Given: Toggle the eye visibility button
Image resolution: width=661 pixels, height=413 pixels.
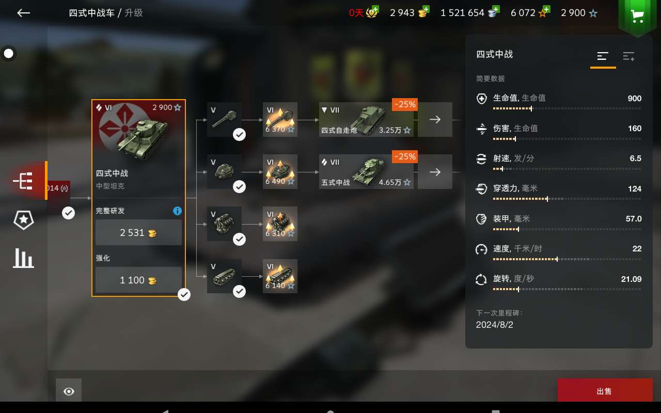Looking at the screenshot, I should [x=69, y=391].
